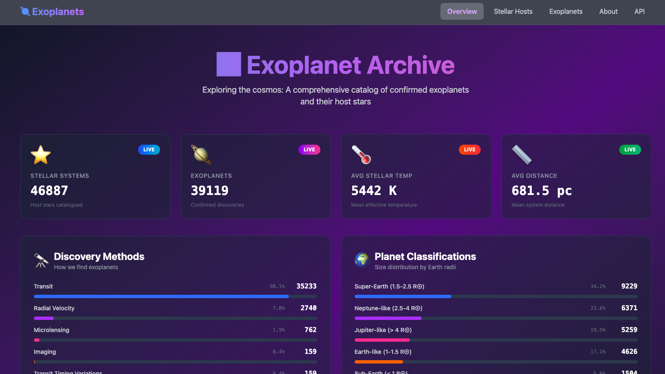
Task: Click the How we find exoplanets subtitle
Action: click(86, 267)
